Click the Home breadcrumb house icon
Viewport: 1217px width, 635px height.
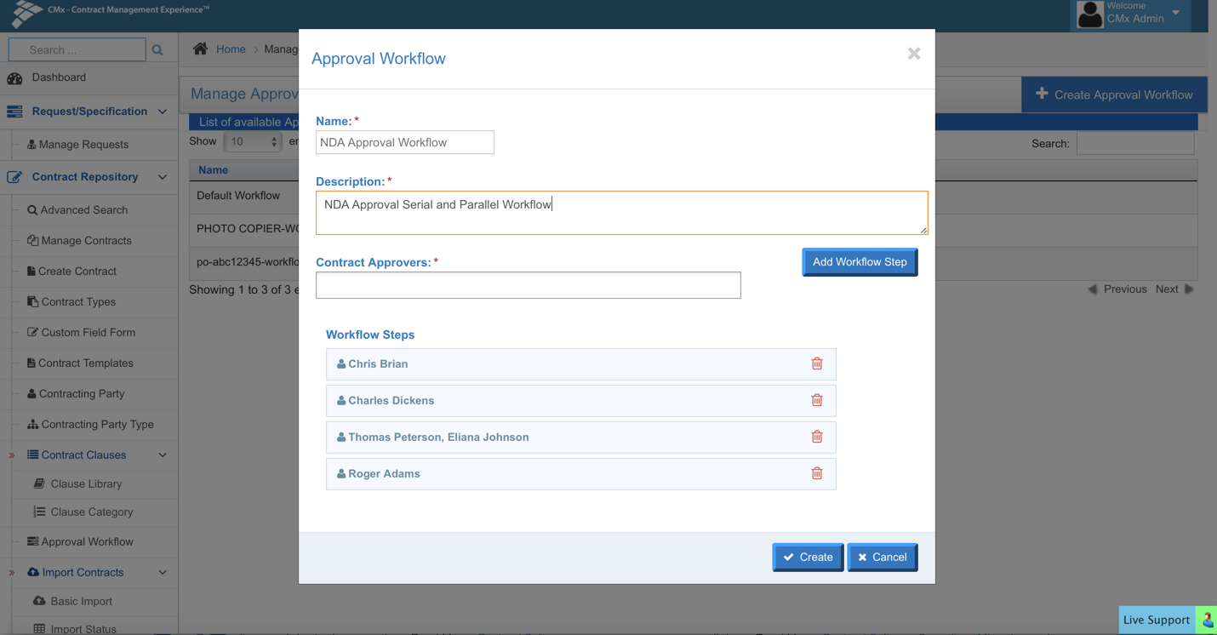200,49
